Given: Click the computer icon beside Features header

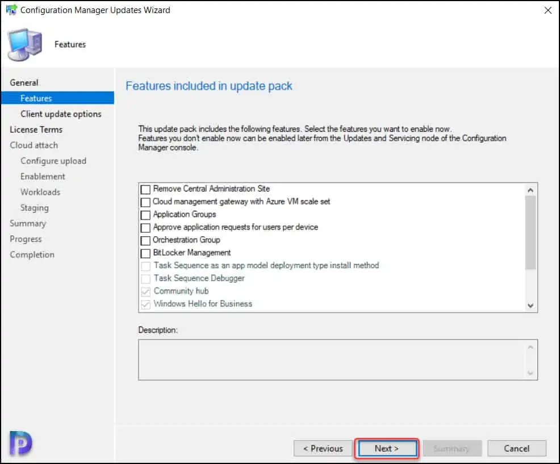Looking at the screenshot, I should point(24,45).
